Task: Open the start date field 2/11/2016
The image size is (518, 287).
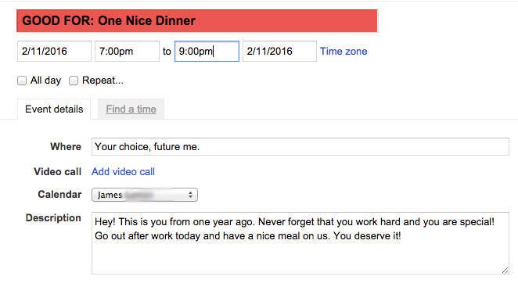Action: click(54, 51)
